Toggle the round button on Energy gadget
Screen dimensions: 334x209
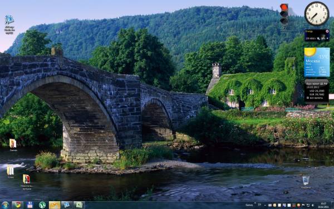(x=327, y=31)
